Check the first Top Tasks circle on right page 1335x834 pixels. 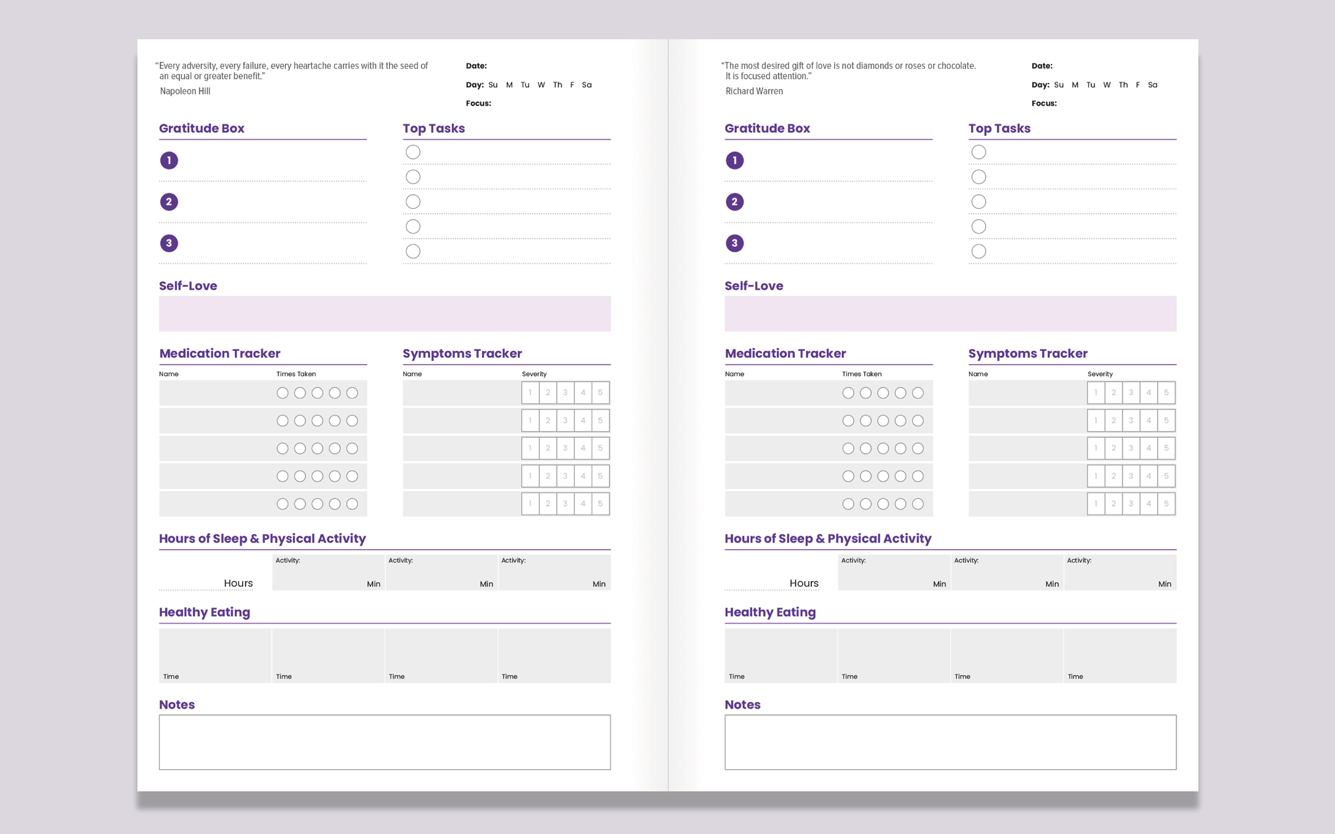(x=978, y=152)
